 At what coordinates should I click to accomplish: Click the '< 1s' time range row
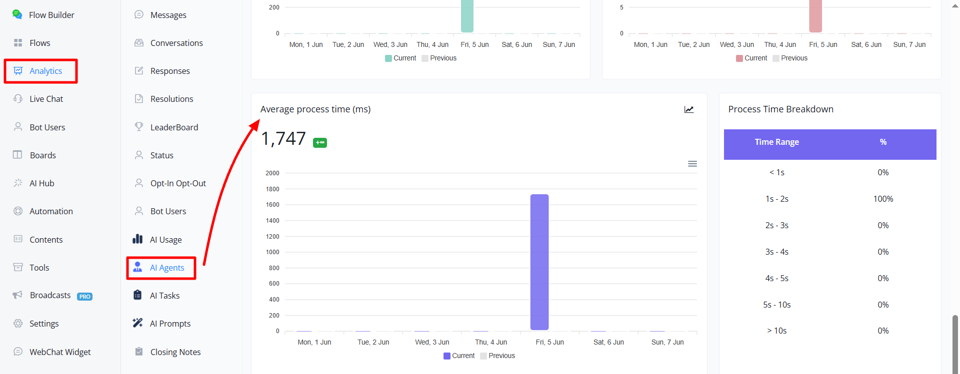[x=830, y=172]
